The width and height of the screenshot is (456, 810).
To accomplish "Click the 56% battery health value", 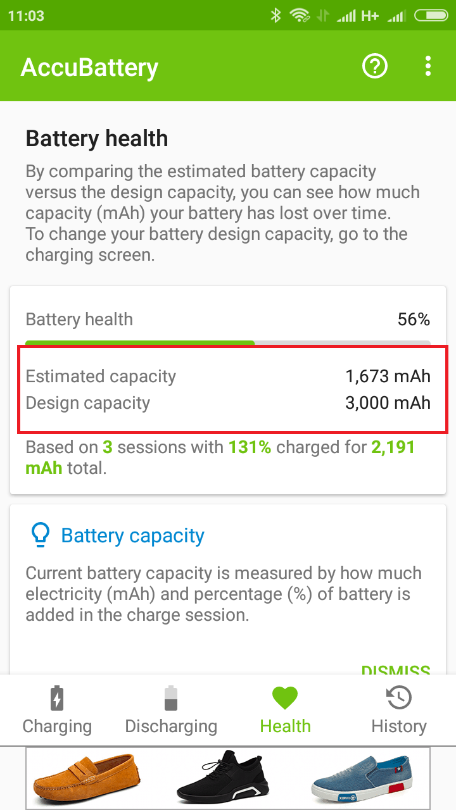I will (414, 320).
